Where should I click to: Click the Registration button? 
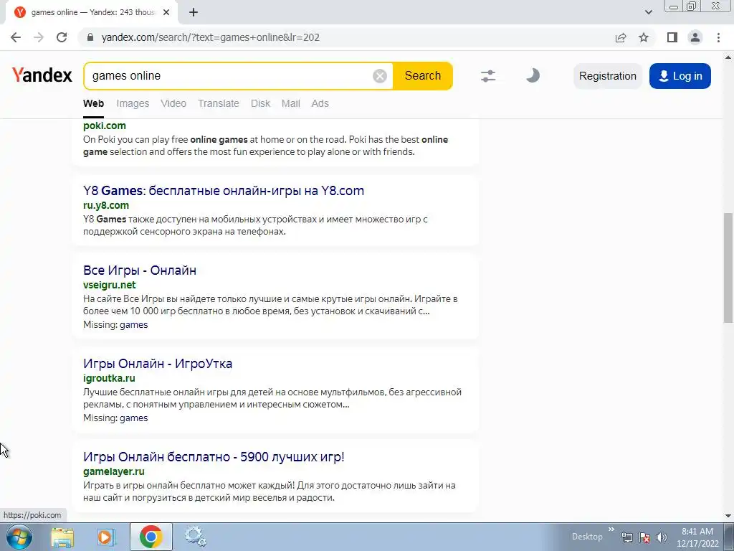[x=608, y=76]
